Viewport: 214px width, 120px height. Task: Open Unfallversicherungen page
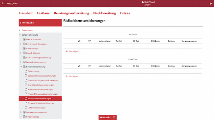(x=37, y=108)
